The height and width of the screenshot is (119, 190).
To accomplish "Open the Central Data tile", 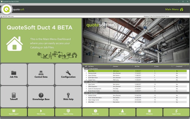I will (x=41, y=74).
